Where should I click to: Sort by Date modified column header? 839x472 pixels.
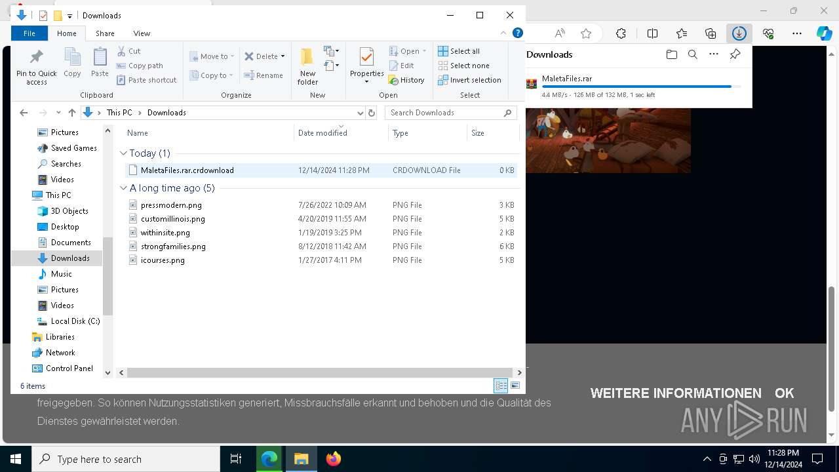coord(341,133)
